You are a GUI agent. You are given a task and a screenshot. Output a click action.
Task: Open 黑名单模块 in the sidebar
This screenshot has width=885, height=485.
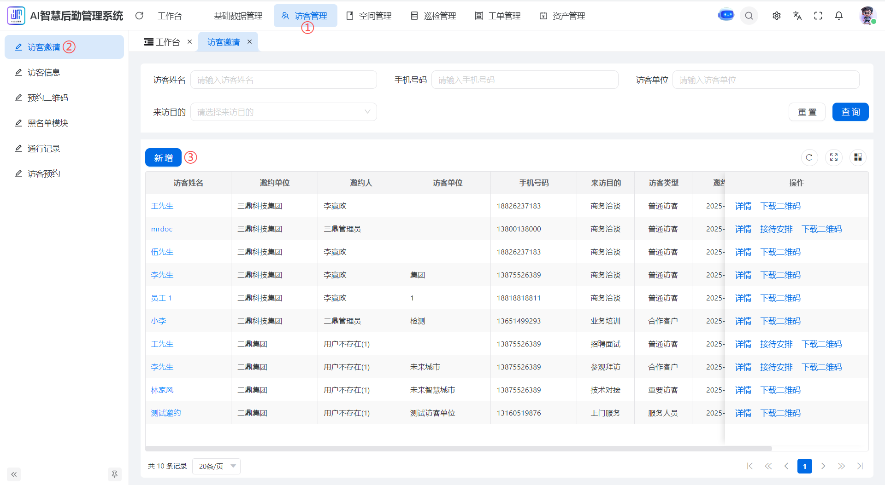(x=48, y=123)
